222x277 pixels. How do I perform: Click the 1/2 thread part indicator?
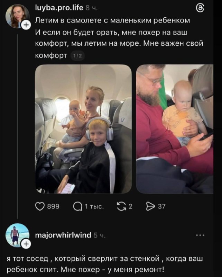pyautogui.click(x=77, y=55)
